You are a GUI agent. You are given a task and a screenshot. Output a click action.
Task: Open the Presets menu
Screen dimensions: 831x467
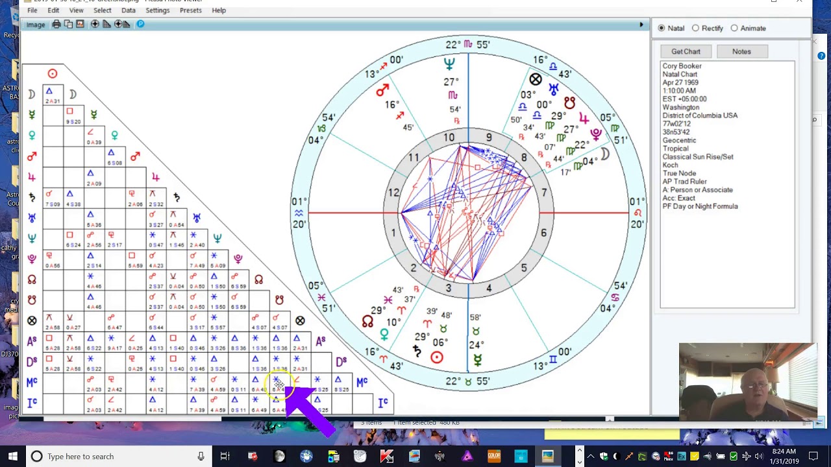190,10
